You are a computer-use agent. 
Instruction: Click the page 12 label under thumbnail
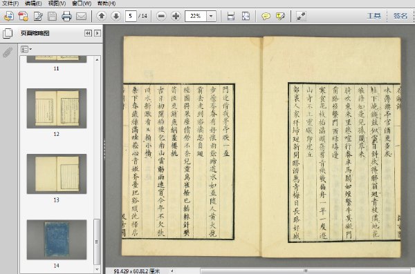[x=57, y=134]
